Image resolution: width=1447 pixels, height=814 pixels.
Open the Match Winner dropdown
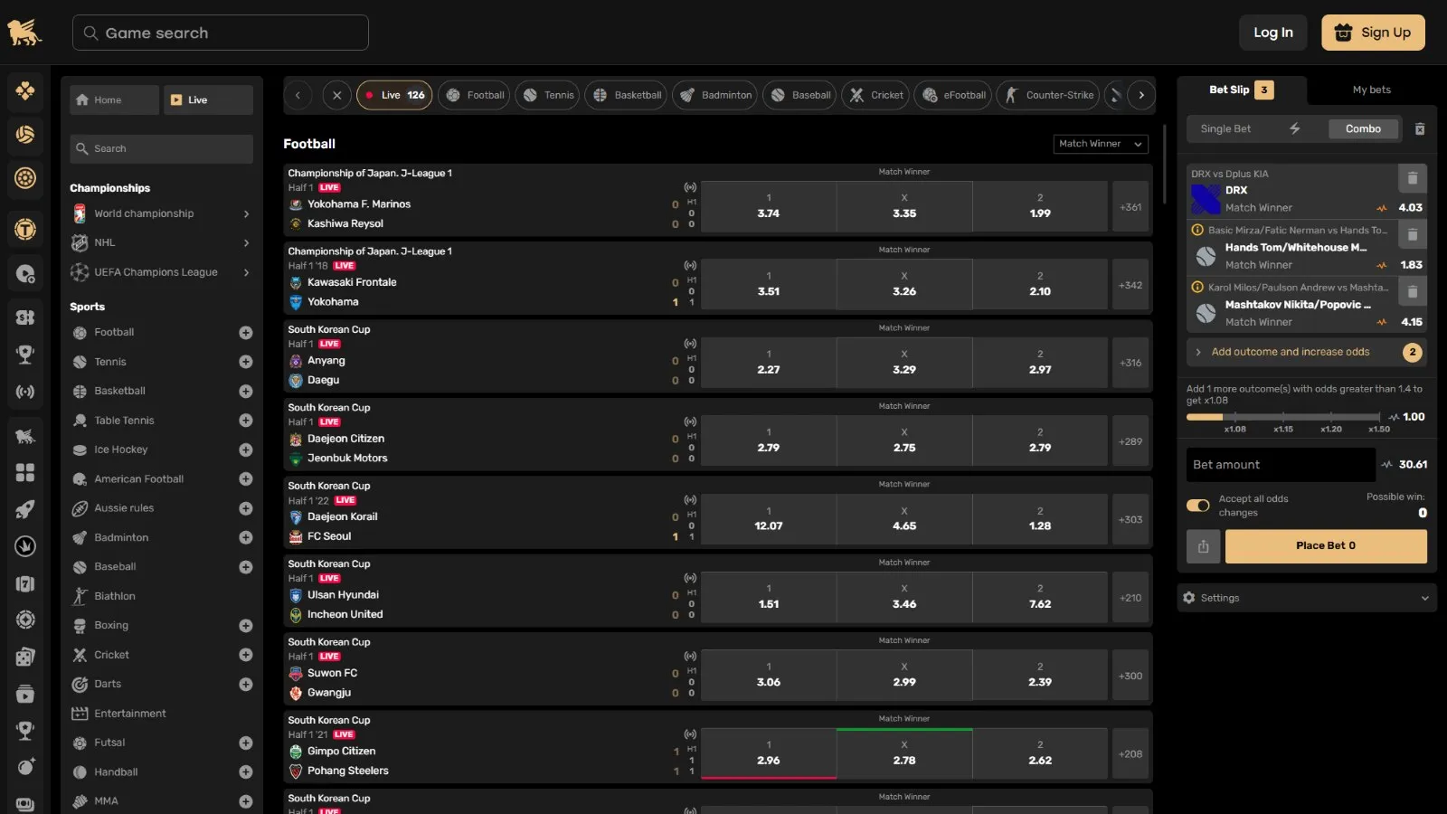[x=1100, y=144]
